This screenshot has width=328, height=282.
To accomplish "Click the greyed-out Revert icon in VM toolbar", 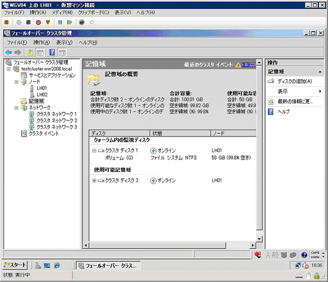I will pyautogui.click(x=92, y=22).
